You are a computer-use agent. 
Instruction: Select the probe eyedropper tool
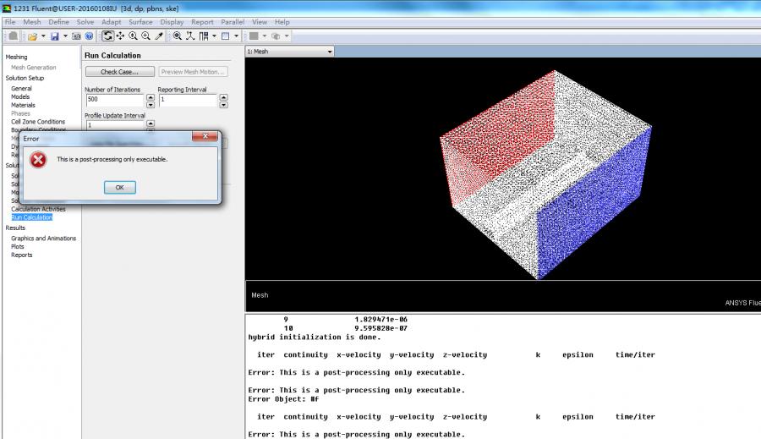158,36
